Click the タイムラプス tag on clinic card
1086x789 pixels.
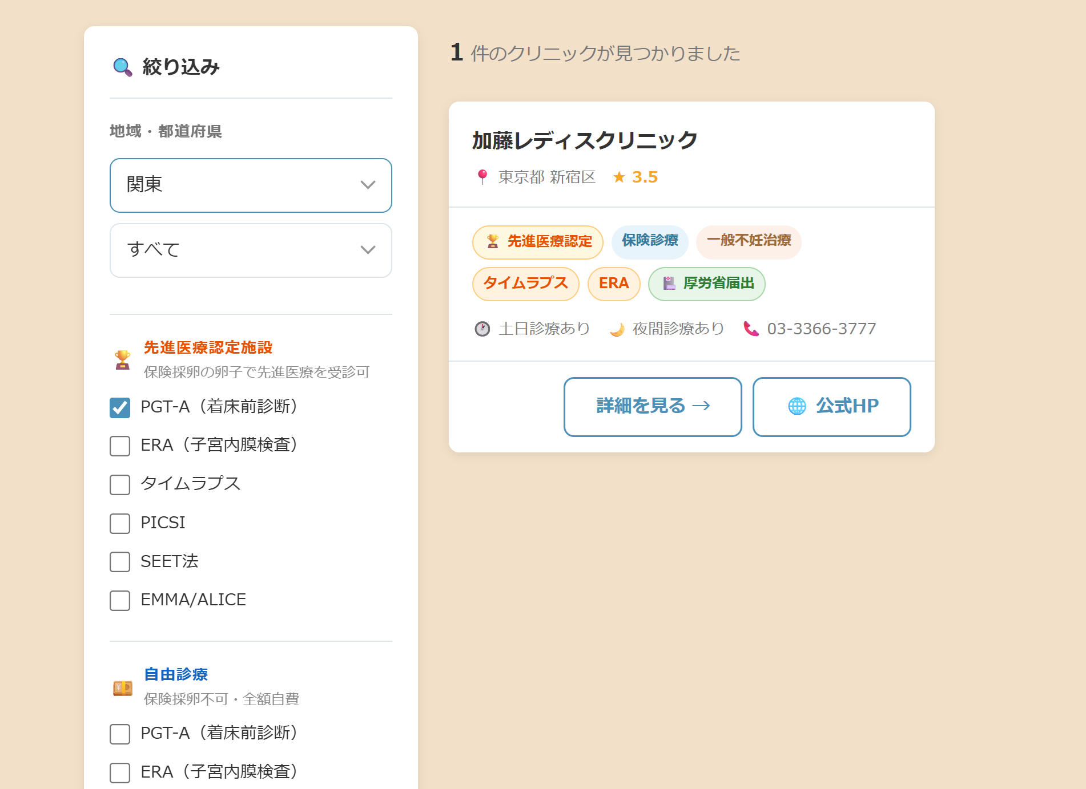(x=526, y=284)
